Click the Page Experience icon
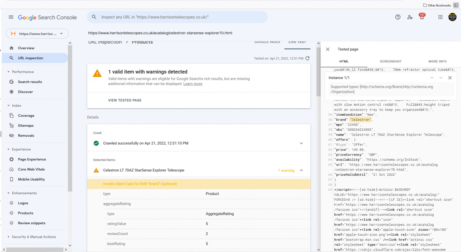This screenshot has width=461, height=252. click(11, 159)
